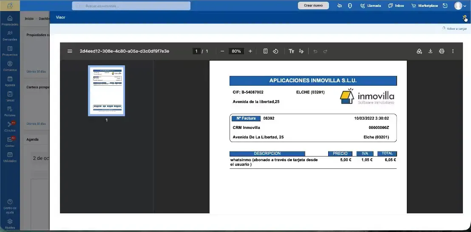Screen dimensions: 471x232
Task: Click the Nº Factura label
Action: tap(246, 118)
